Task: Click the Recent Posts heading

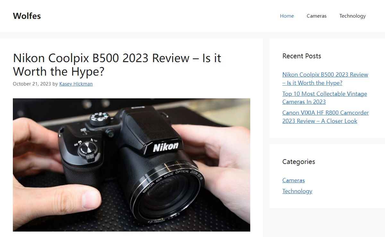Action: tap(302, 56)
